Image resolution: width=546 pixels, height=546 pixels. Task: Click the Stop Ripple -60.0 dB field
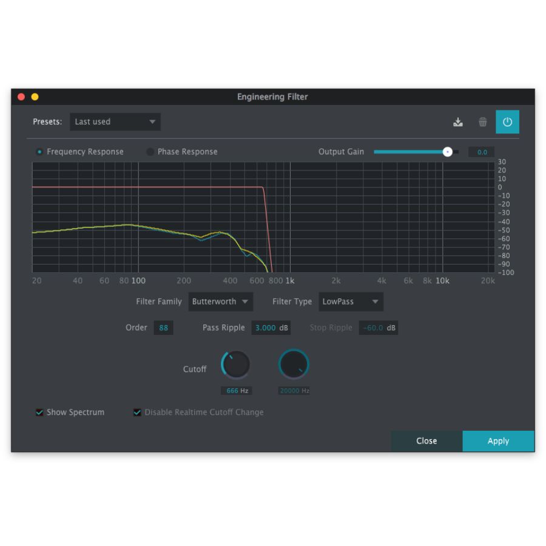coord(379,328)
